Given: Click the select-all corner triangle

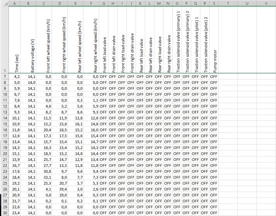Looking at the screenshot, I should [x=6, y=3].
